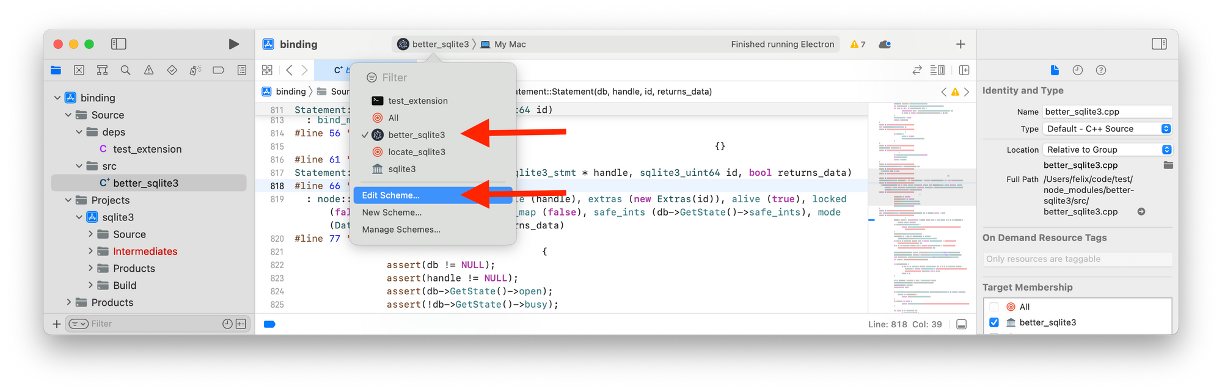Viewport: 1222px width, 392px height.
Task: Open the Location dropdown (Relative to Group)
Action: [1107, 150]
